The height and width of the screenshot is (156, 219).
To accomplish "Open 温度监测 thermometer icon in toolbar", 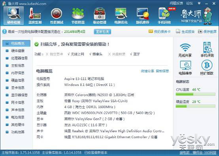I will (x=35, y=13).
